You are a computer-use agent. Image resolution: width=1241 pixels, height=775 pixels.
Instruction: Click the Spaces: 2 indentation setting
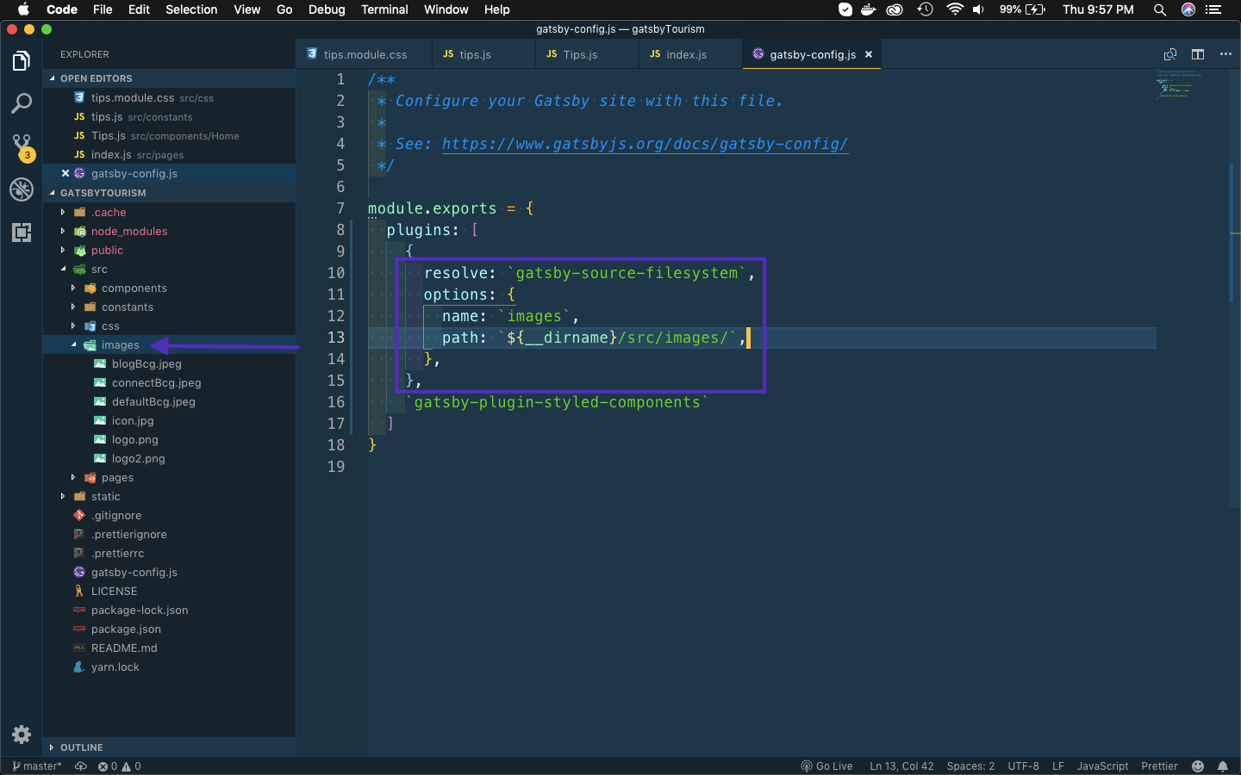click(x=970, y=766)
